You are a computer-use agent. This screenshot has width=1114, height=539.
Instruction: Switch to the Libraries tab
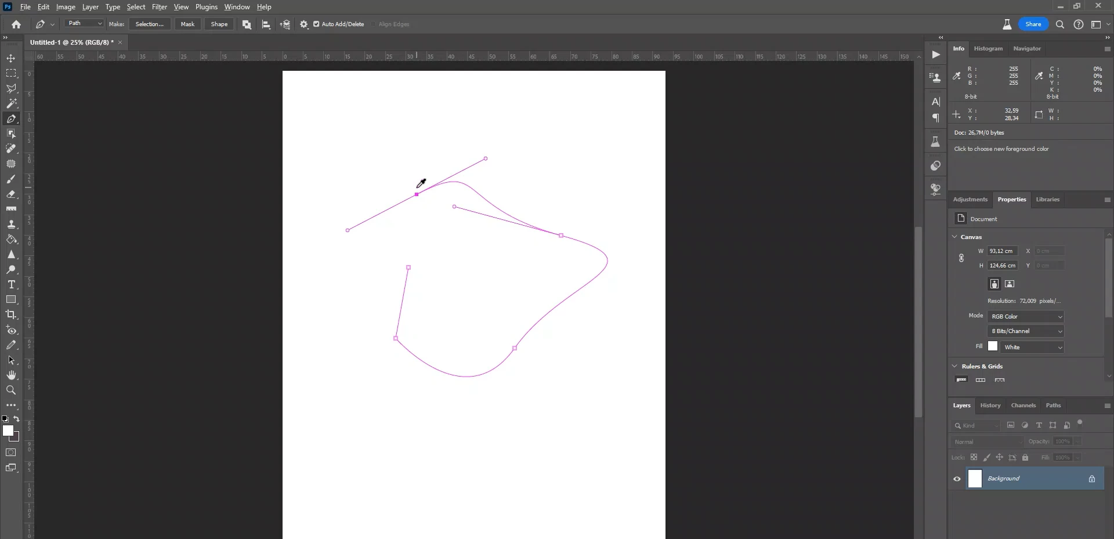pyautogui.click(x=1047, y=200)
